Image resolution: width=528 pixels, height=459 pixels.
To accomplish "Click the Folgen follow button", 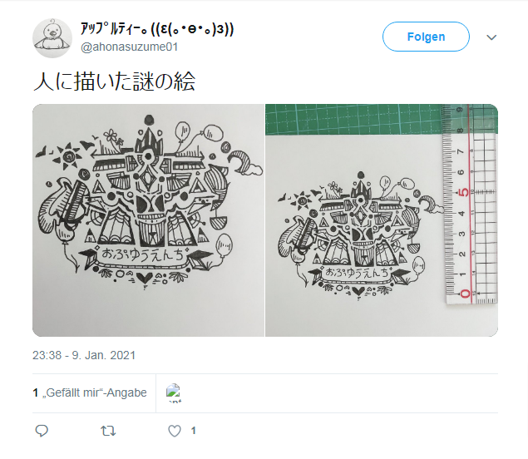I will tap(426, 37).
